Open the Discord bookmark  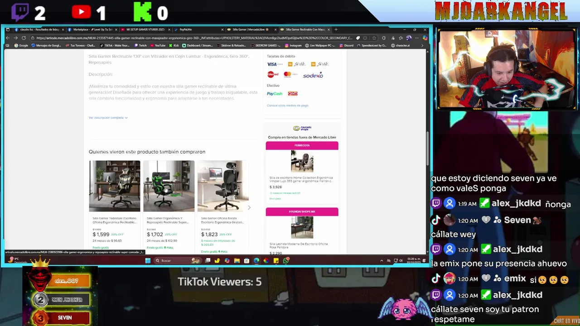point(346,45)
